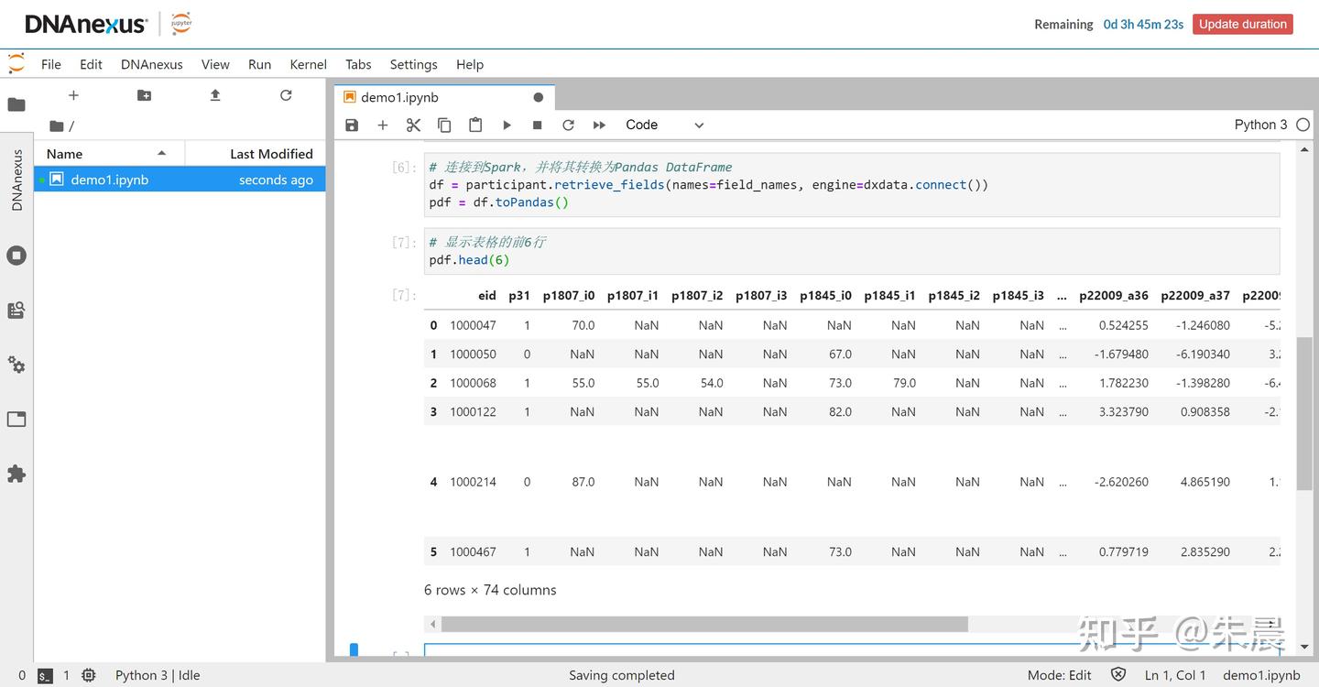Open the cell type Code dropdown
Image resolution: width=1319 pixels, height=687 pixels.
click(x=664, y=125)
